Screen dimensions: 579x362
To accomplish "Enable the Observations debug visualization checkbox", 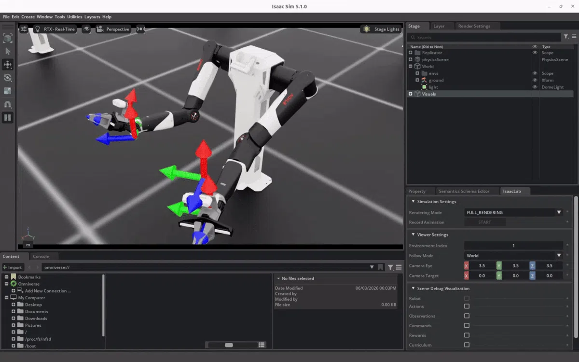I will click(467, 316).
